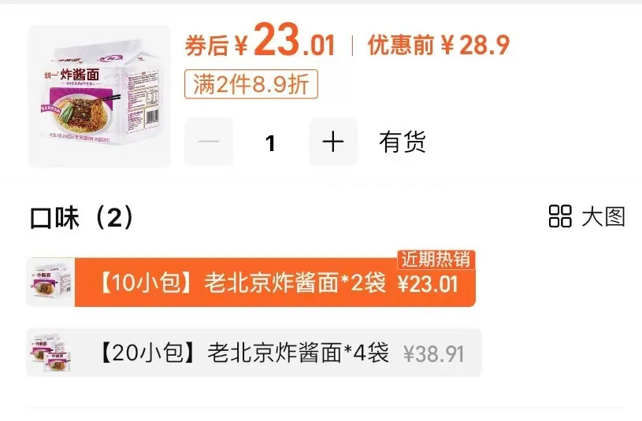The image size is (642, 421).
Task: Click the quantity field showing 1
Action: [270, 142]
